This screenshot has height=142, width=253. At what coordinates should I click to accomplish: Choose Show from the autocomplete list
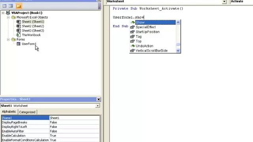(x=155, y=22)
